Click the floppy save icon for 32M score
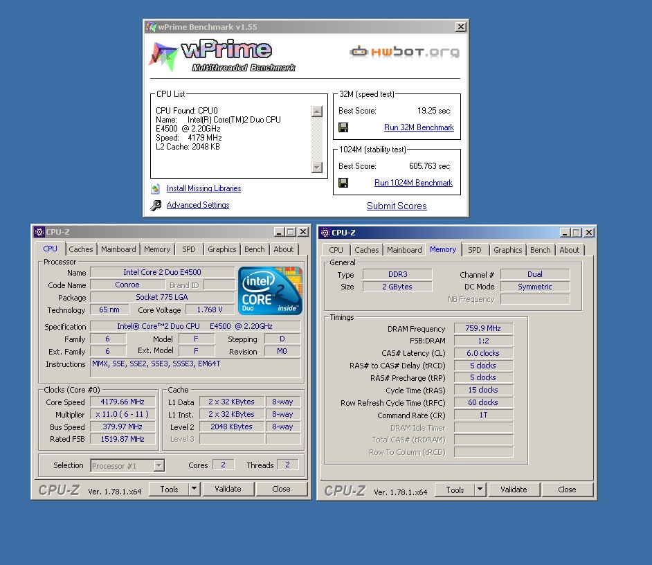The width and height of the screenshot is (652, 565). pos(343,127)
